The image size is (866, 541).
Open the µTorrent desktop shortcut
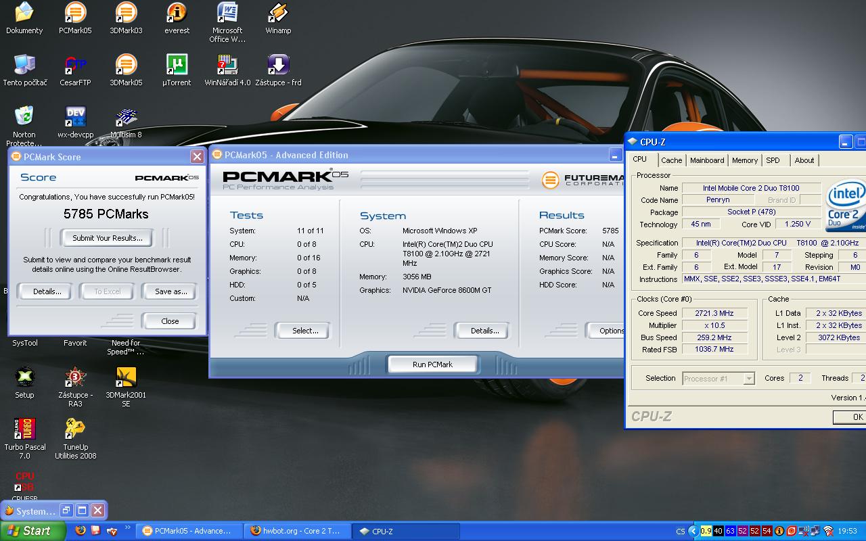tap(177, 70)
